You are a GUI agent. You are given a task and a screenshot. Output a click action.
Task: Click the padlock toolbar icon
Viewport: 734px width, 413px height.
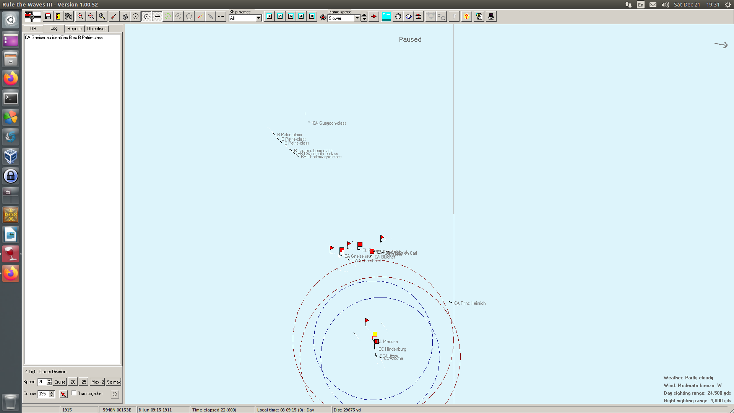point(125,16)
